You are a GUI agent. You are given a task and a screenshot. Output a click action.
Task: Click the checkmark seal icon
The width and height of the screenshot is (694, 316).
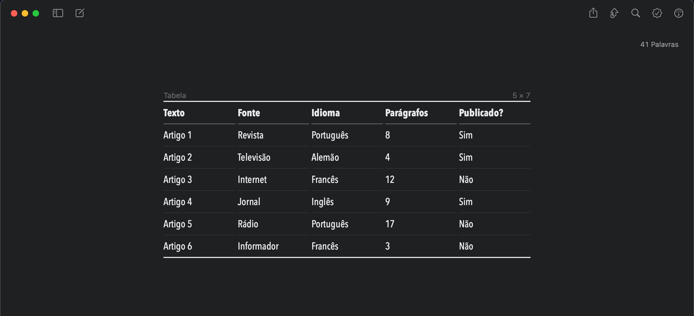coord(657,13)
